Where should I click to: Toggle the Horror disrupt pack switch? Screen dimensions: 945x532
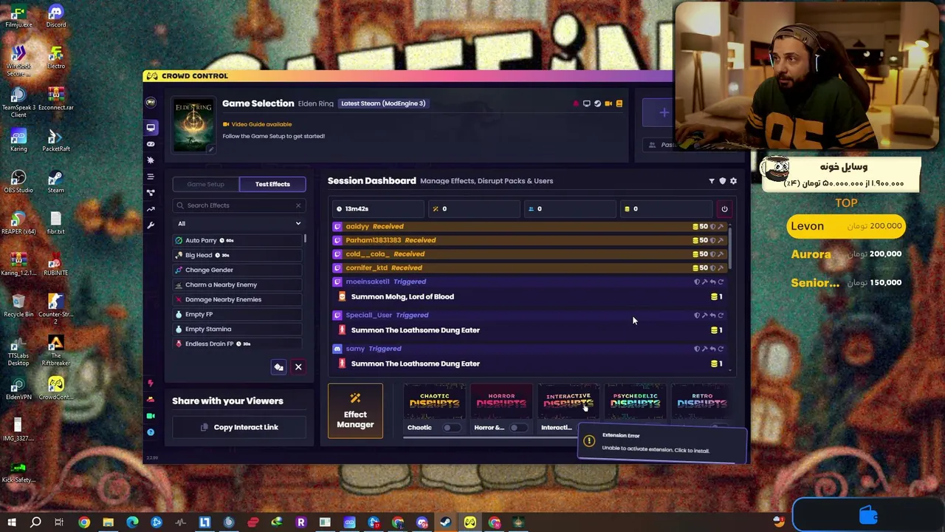(x=517, y=428)
